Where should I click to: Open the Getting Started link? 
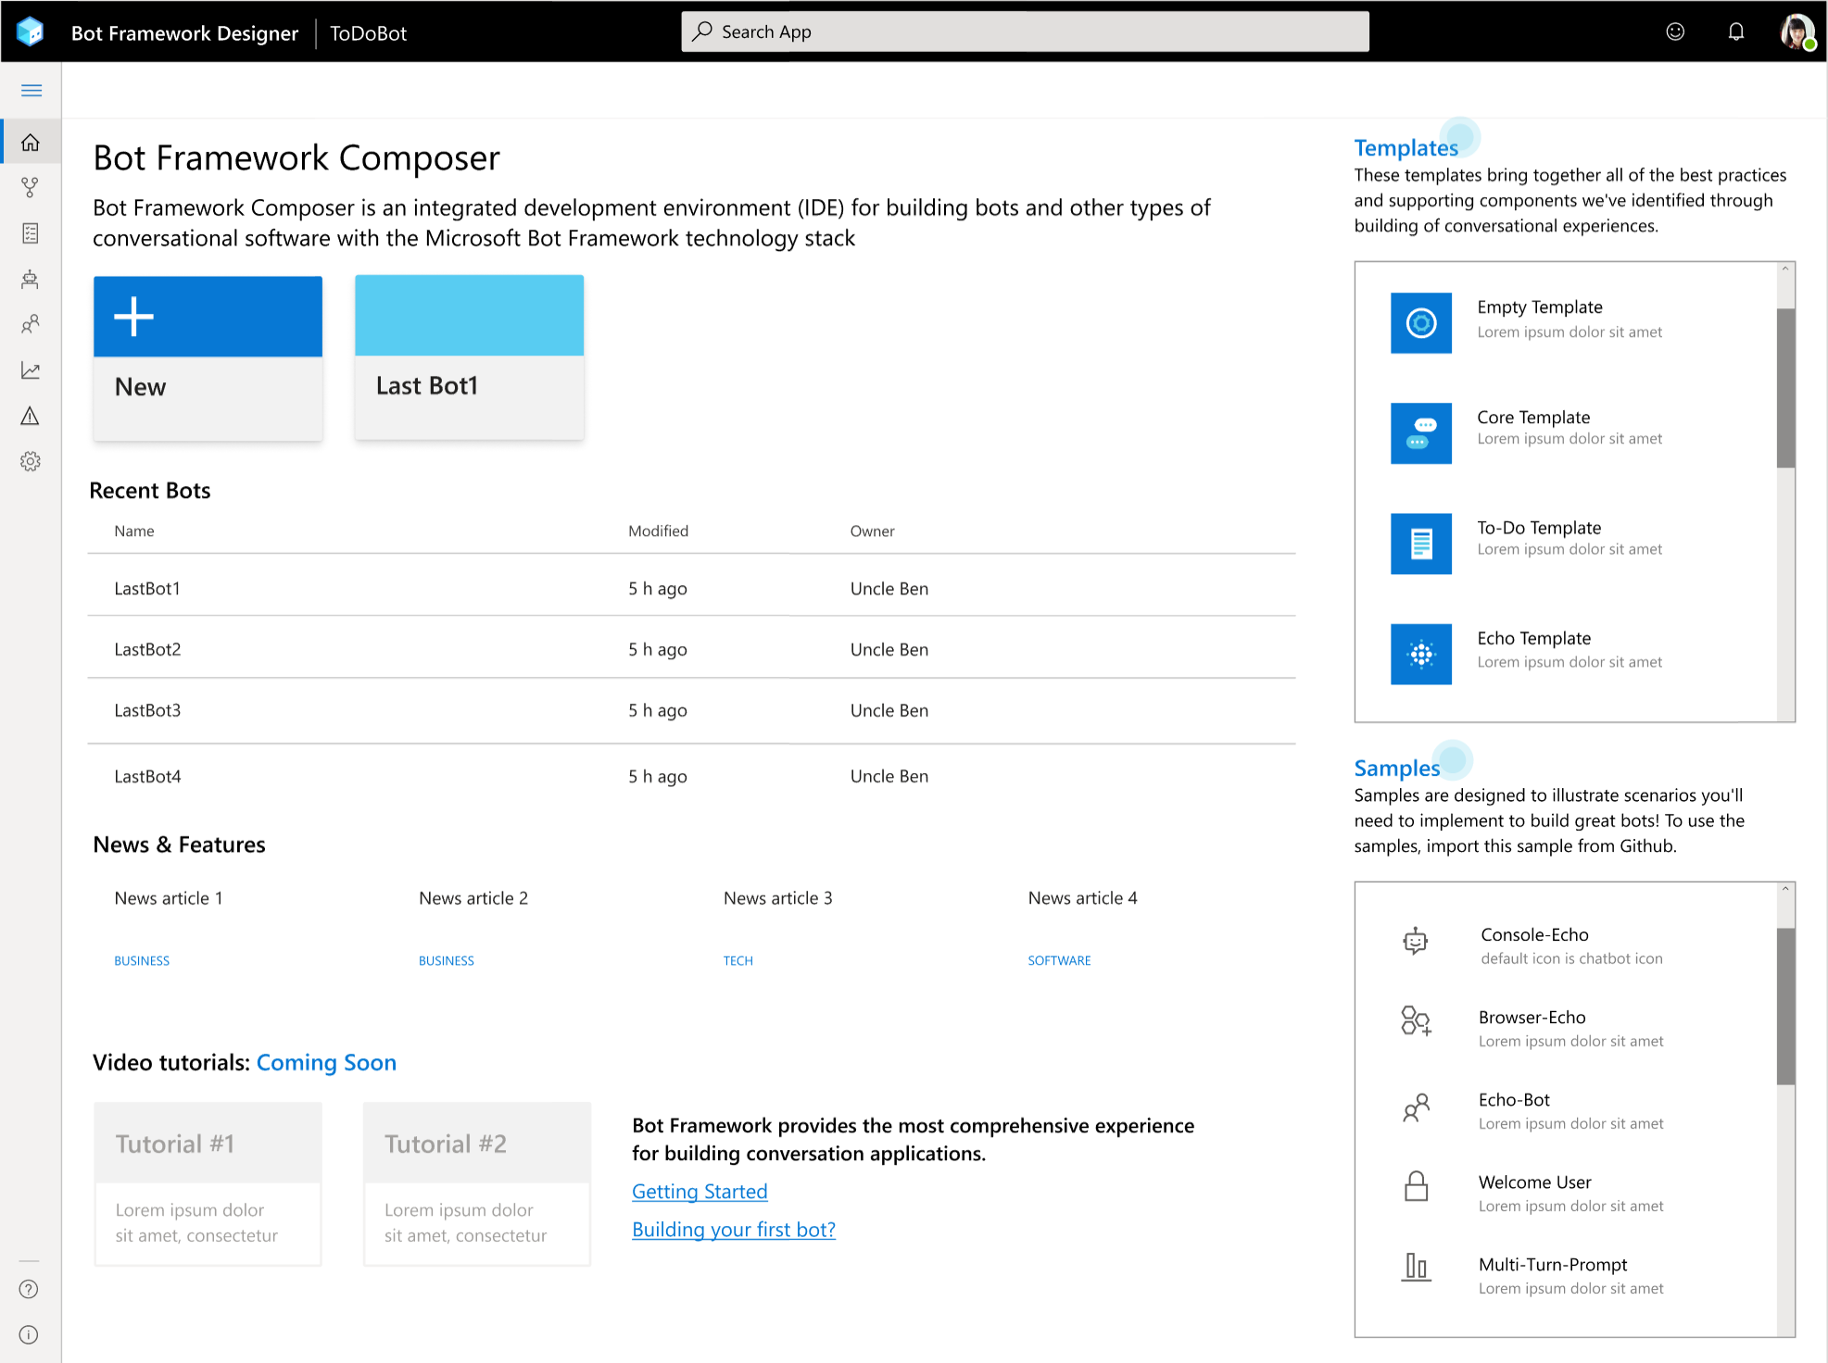click(700, 1192)
